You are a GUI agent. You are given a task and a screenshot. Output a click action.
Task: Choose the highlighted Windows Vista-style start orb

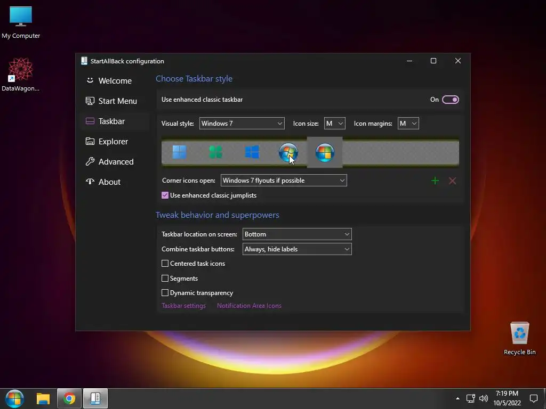(325, 152)
